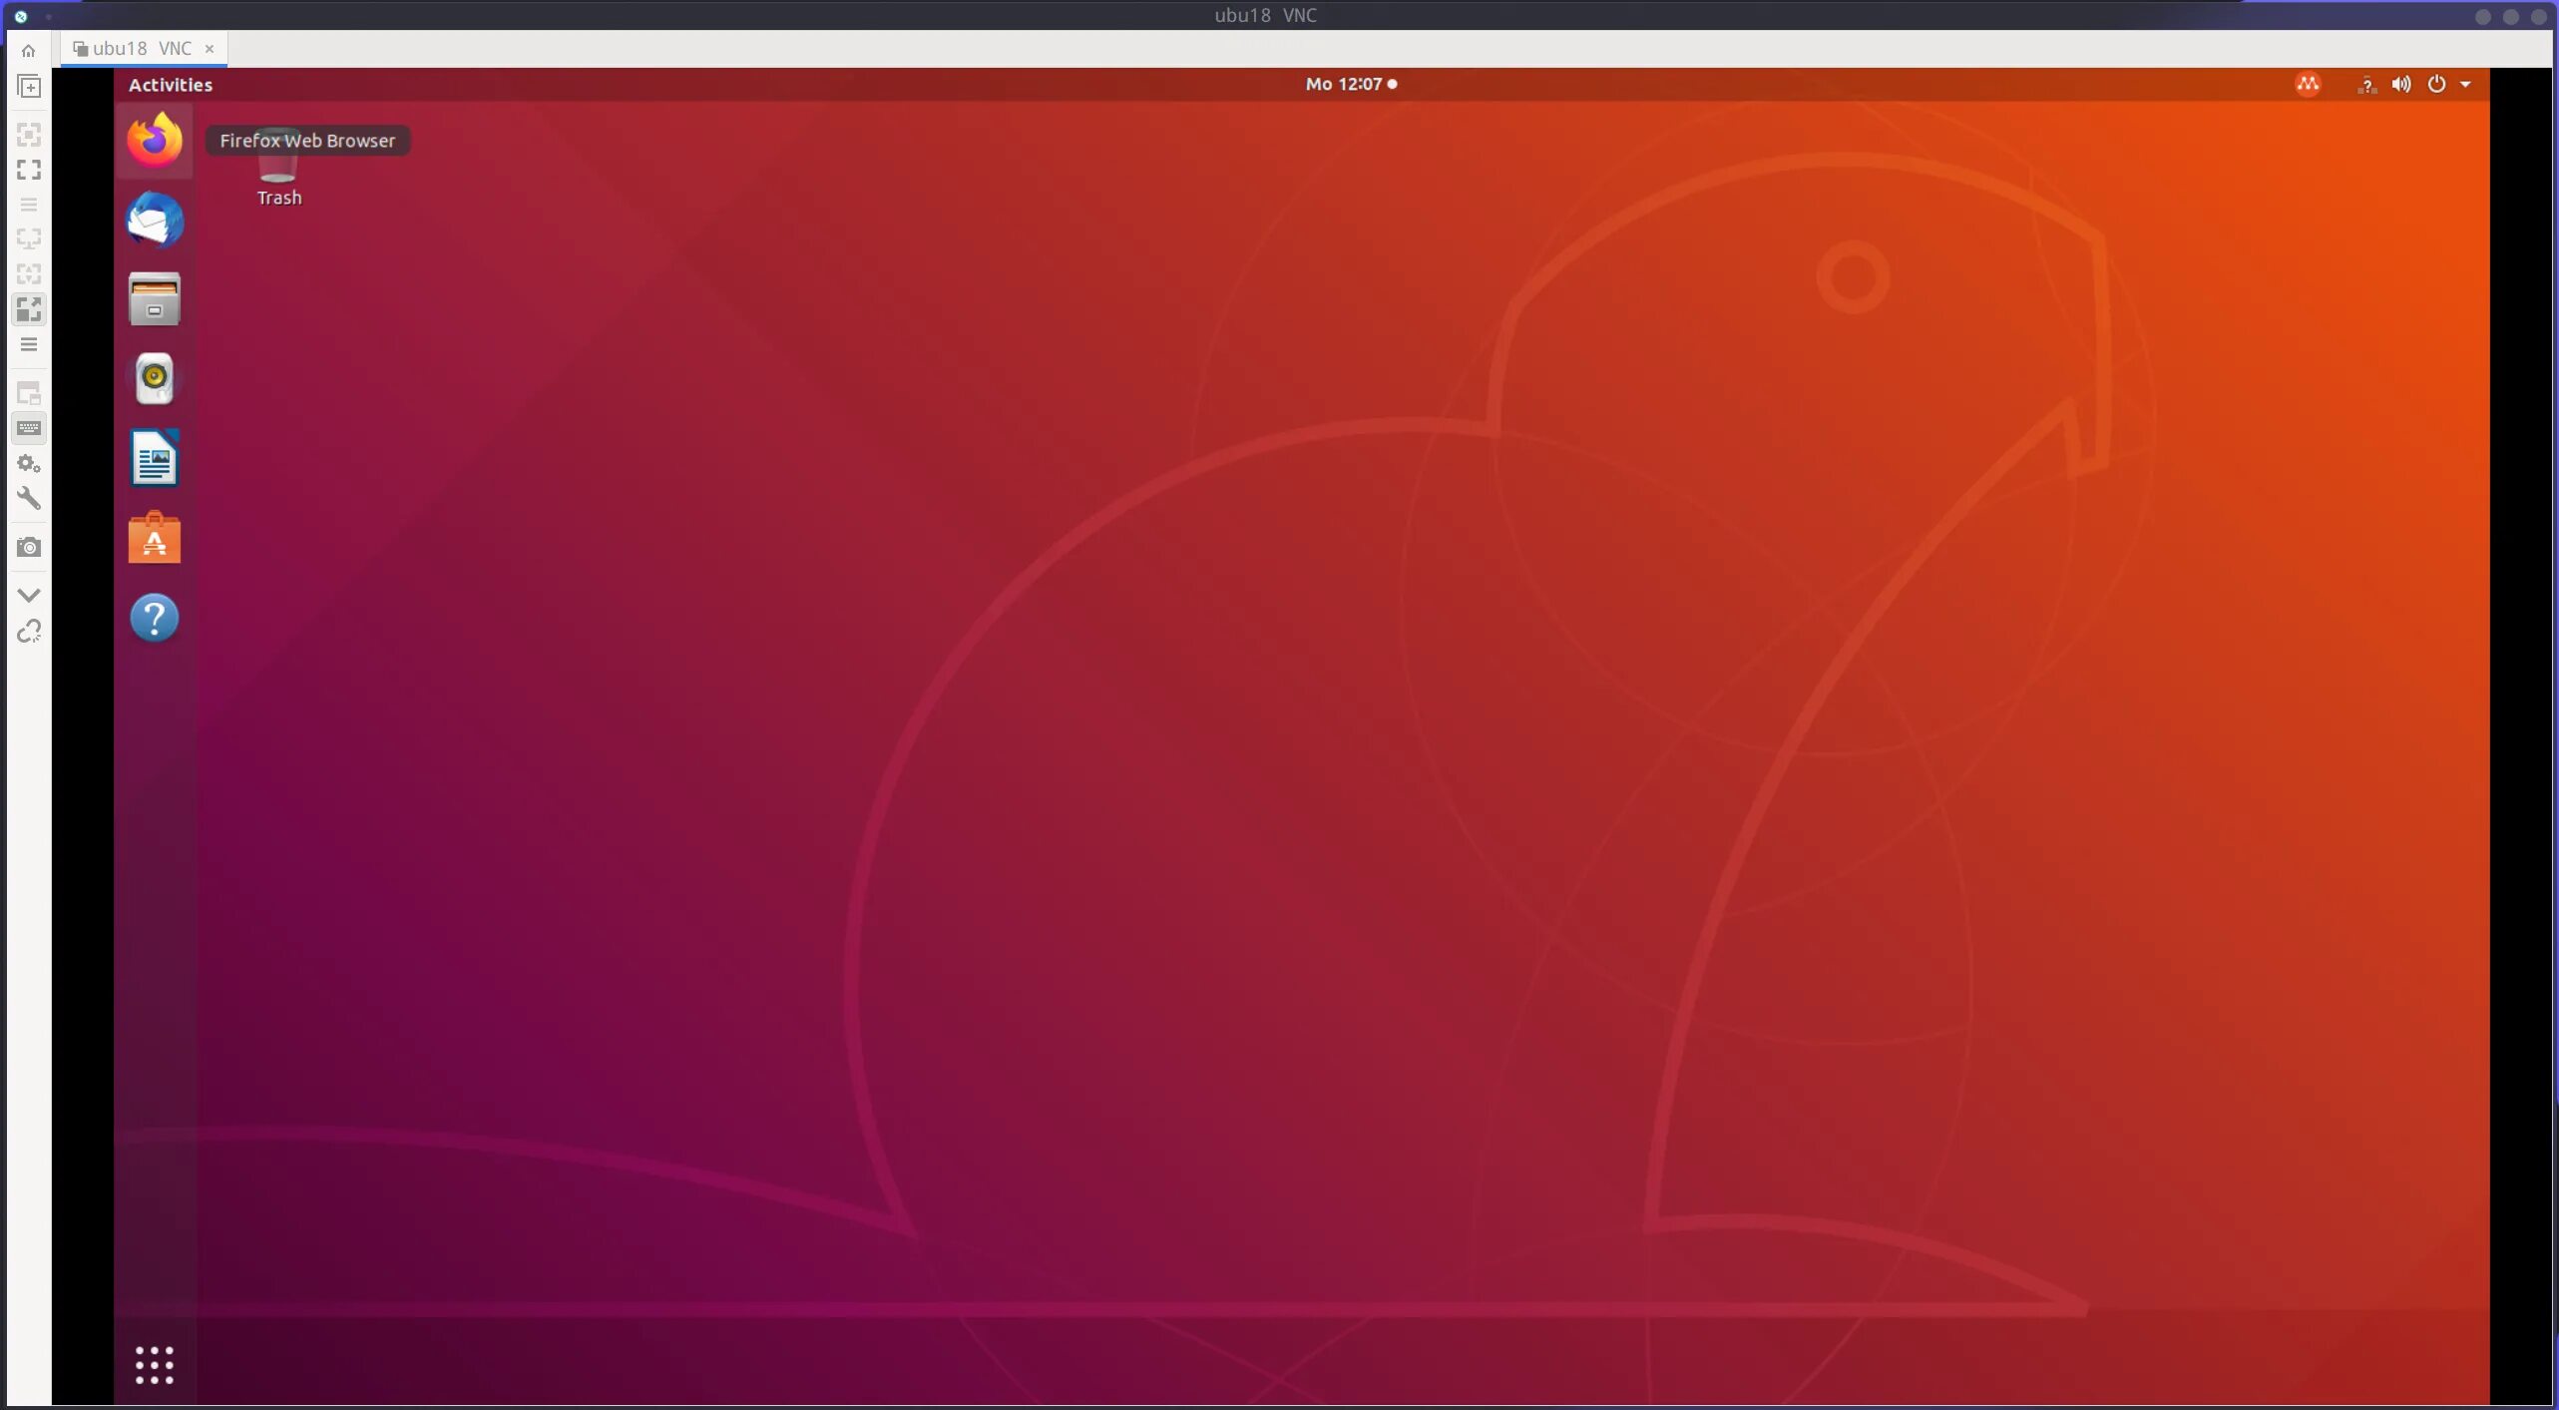The width and height of the screenshot is (2559, 1410).
Task: Open Remmina preferences gear icon
Action: coord(29,464)
